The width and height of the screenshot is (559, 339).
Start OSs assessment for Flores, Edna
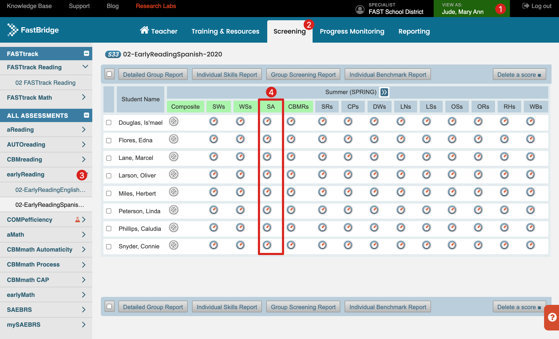click(x=452, y=139)
